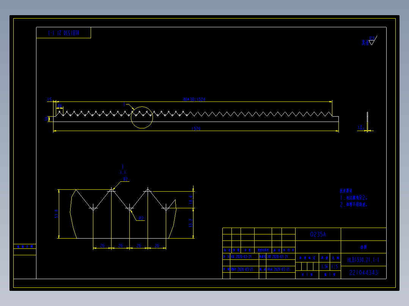Click the part name in title block
Image resolution: width=409 pixels, height=306 pixels.
(363, 247)
